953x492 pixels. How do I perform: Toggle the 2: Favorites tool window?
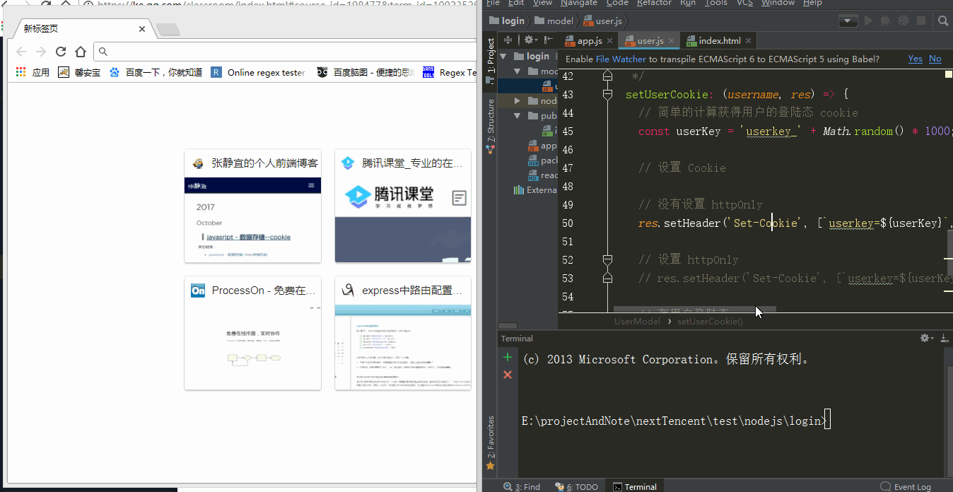491,438
